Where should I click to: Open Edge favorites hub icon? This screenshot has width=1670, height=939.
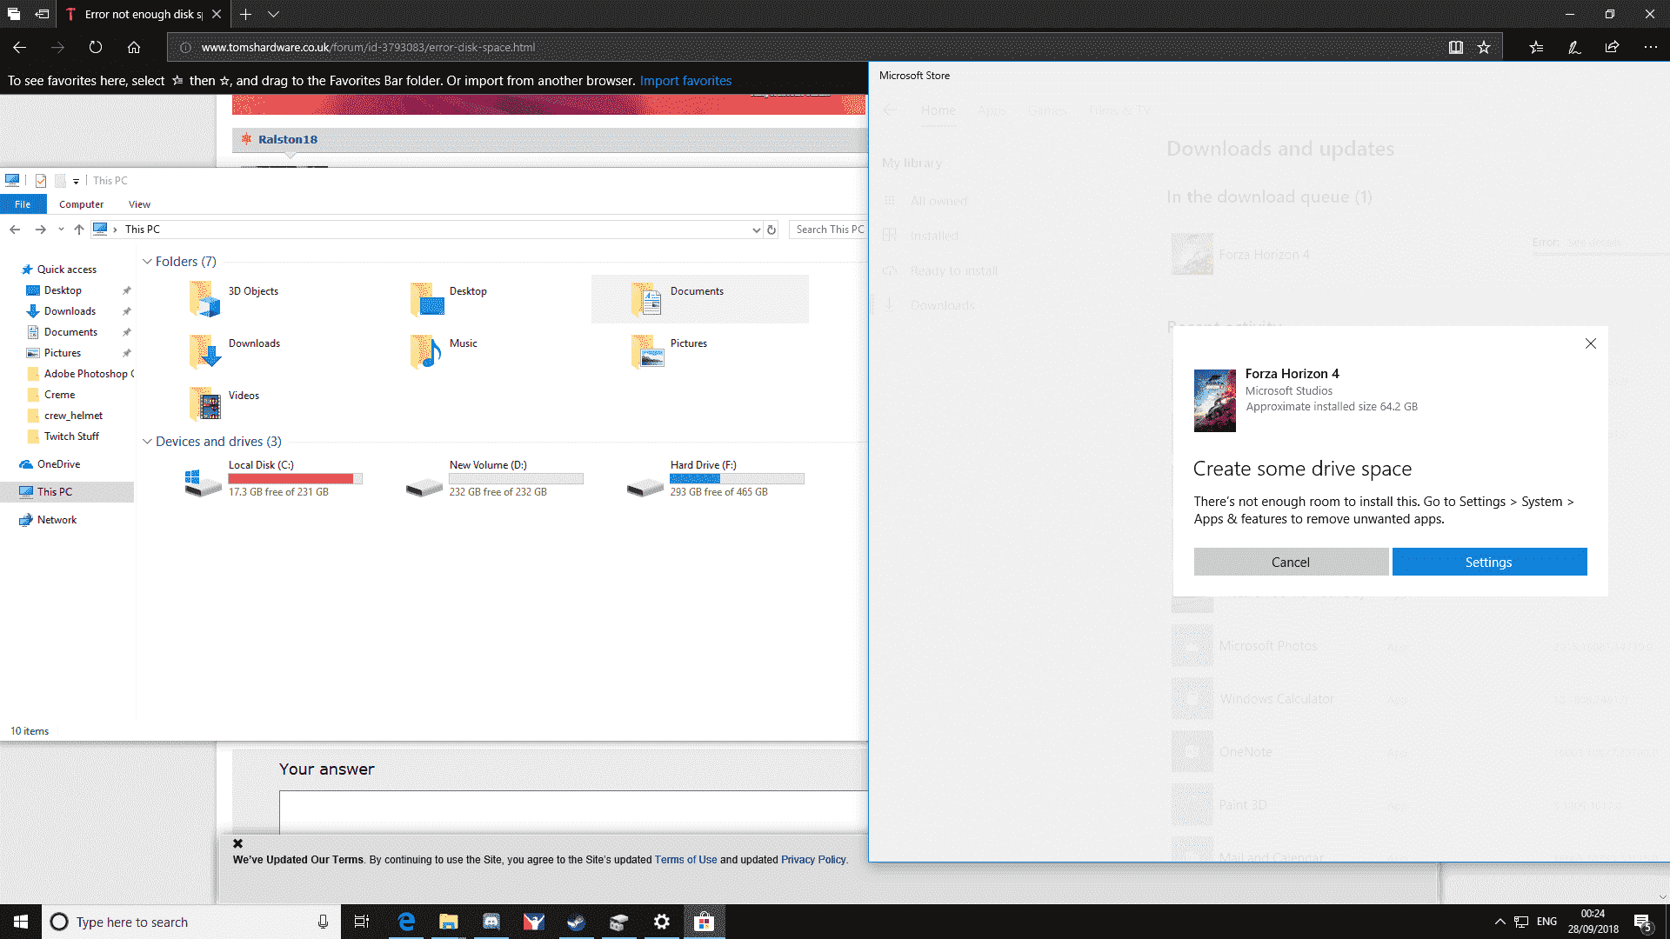pyautogui.click(x=1536, y=47)
